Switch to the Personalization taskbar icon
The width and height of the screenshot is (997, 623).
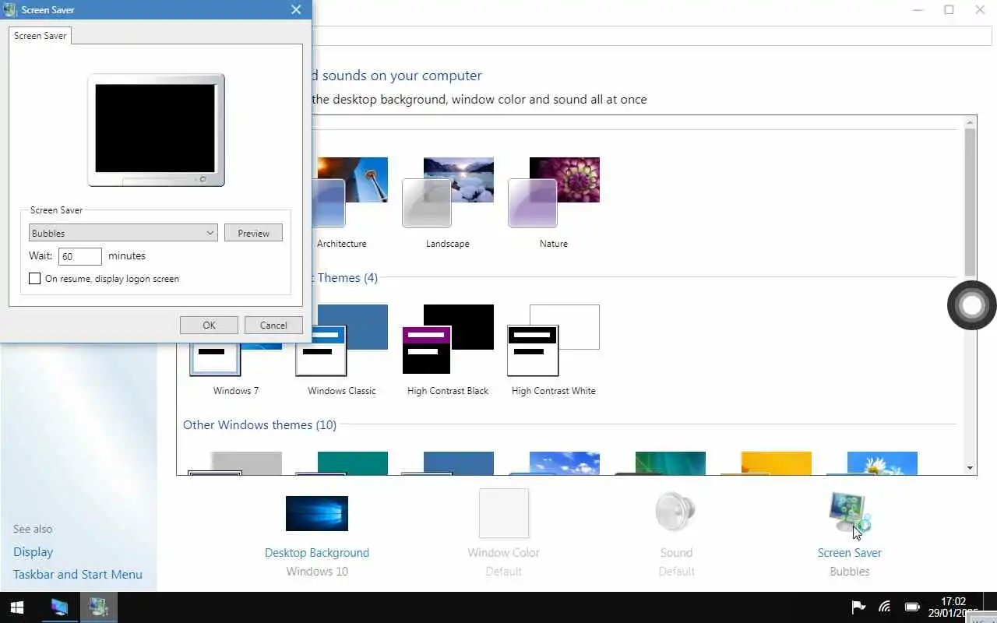98,607
